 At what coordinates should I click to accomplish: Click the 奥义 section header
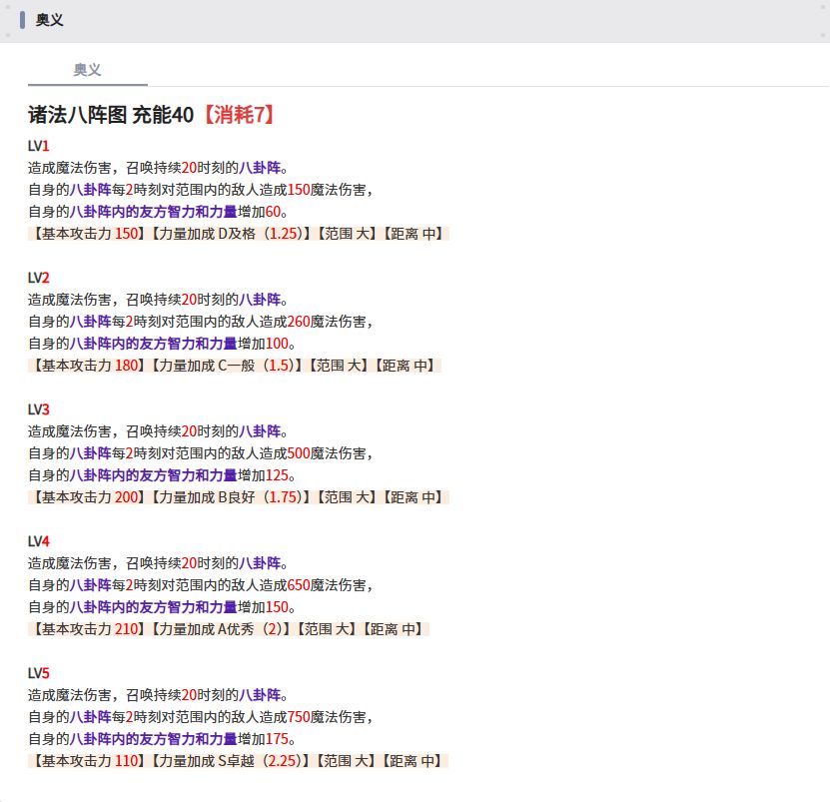[49, 20]
